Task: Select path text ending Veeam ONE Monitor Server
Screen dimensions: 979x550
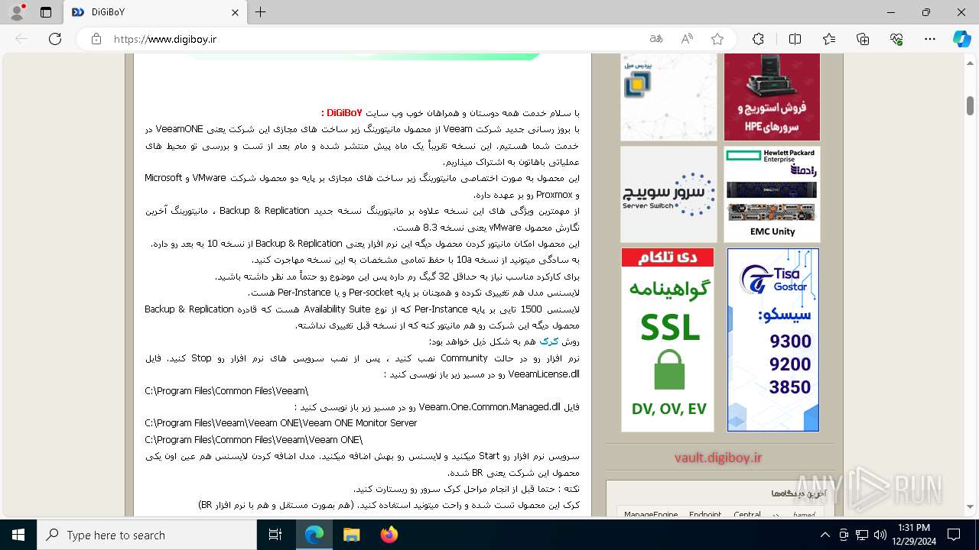Action: click(281, 423)
